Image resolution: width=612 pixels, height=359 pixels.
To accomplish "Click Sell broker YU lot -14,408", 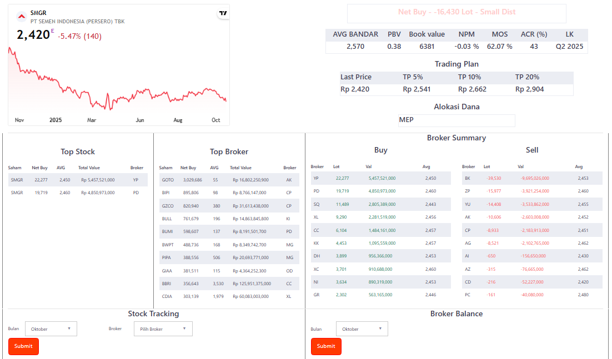I will pyautogui.click(x=532, y=204).
